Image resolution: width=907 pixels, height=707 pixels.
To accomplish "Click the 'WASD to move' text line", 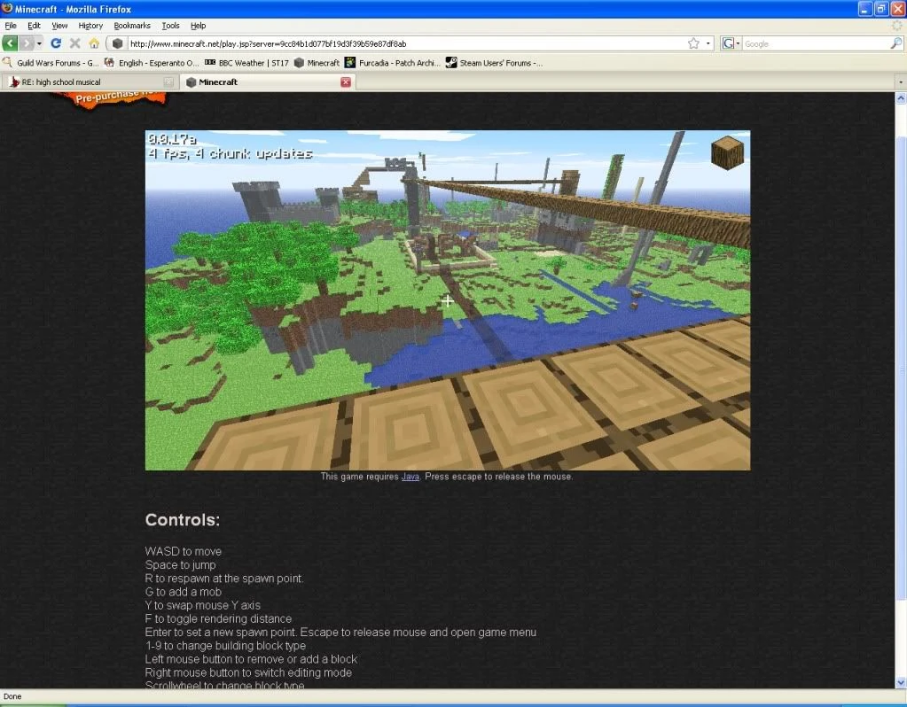I will [x=184, y=551].
